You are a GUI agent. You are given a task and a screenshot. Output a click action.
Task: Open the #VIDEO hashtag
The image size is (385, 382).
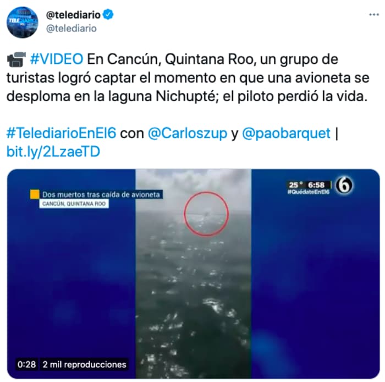(57, 59)
